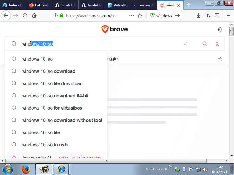Choose windows 10 iso for virtualbox suggestion
This screenshot has width=234, height=175.
click(x=56, y=108)
